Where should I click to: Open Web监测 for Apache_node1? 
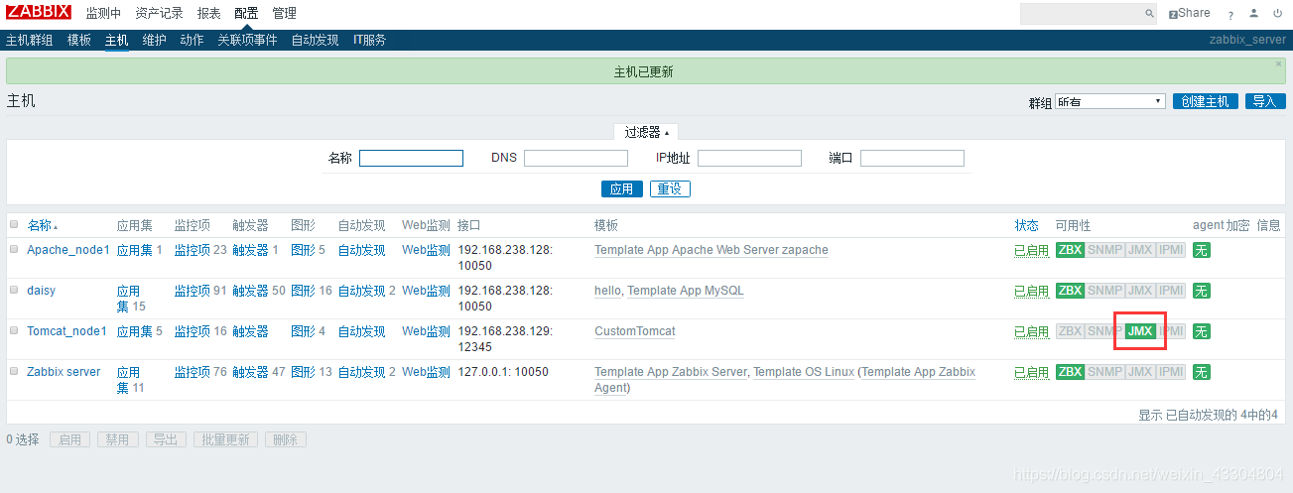pyautogui.click(x=426, y=250)
